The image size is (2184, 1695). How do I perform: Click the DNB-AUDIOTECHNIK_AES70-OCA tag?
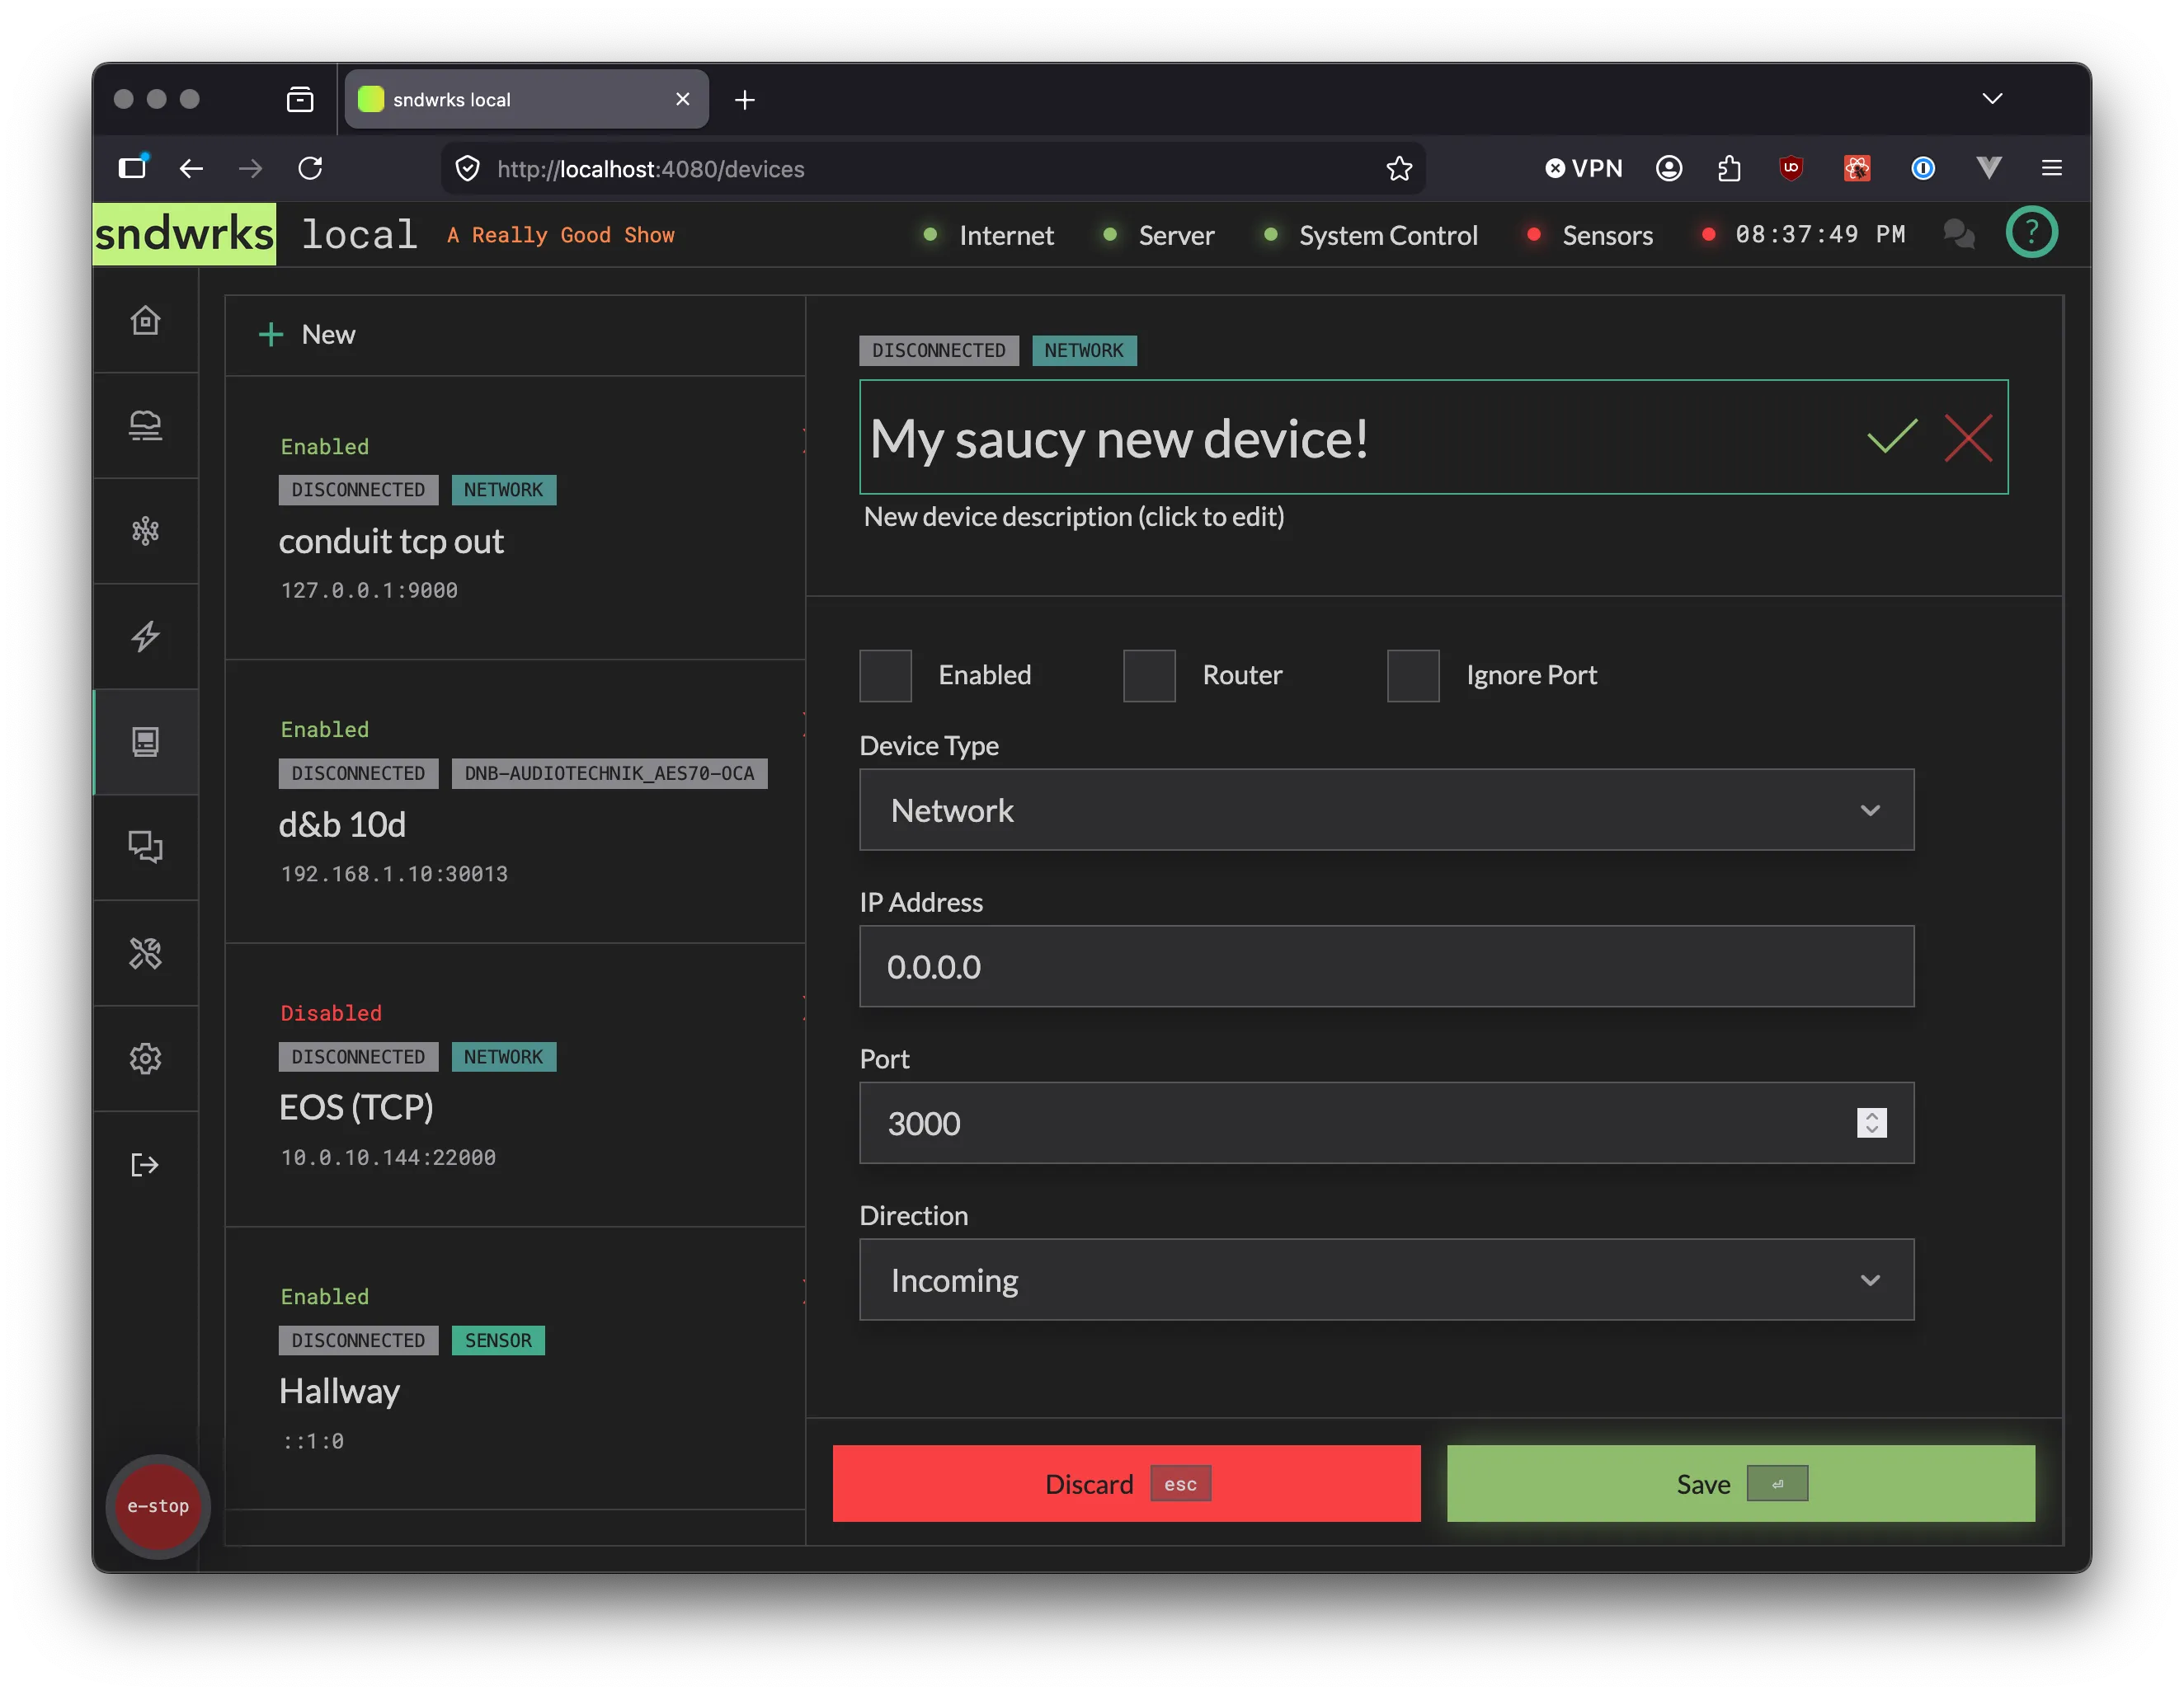point(609,773)
